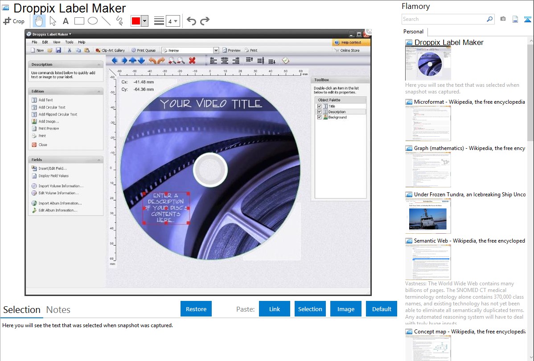Choose the arrow pointer selection tool

point(53,21)
